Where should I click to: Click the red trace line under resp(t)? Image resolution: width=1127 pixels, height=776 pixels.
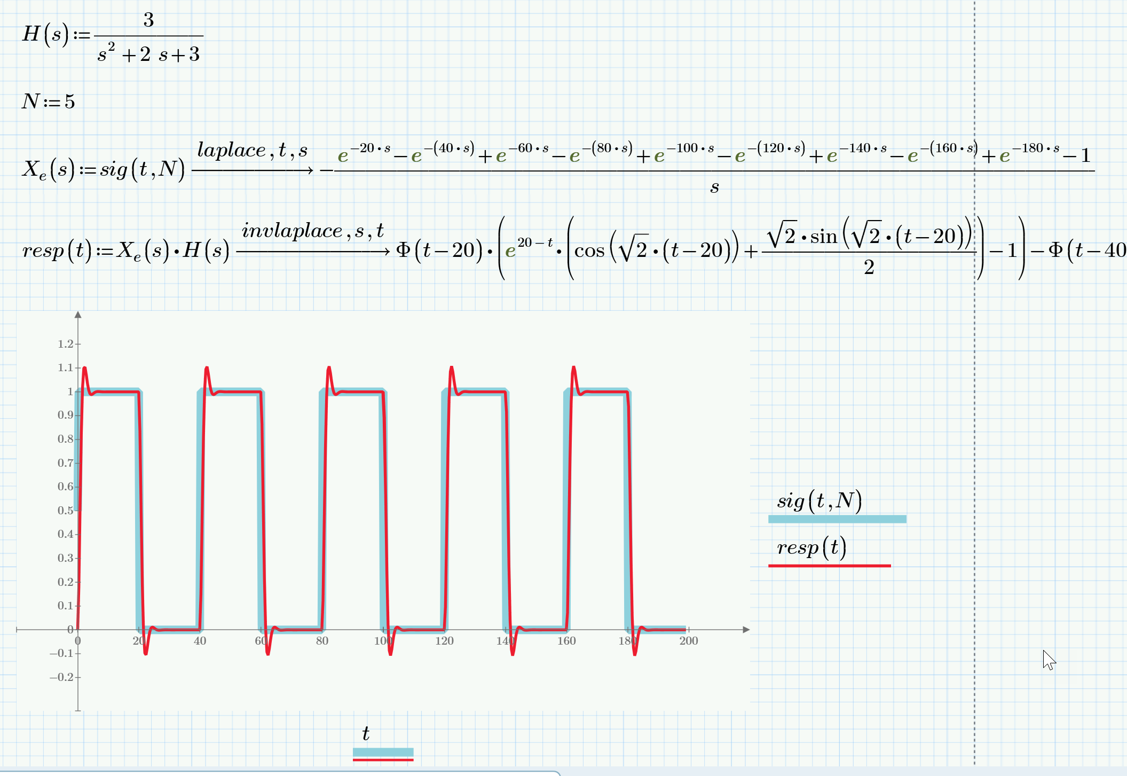click(829, 566)
